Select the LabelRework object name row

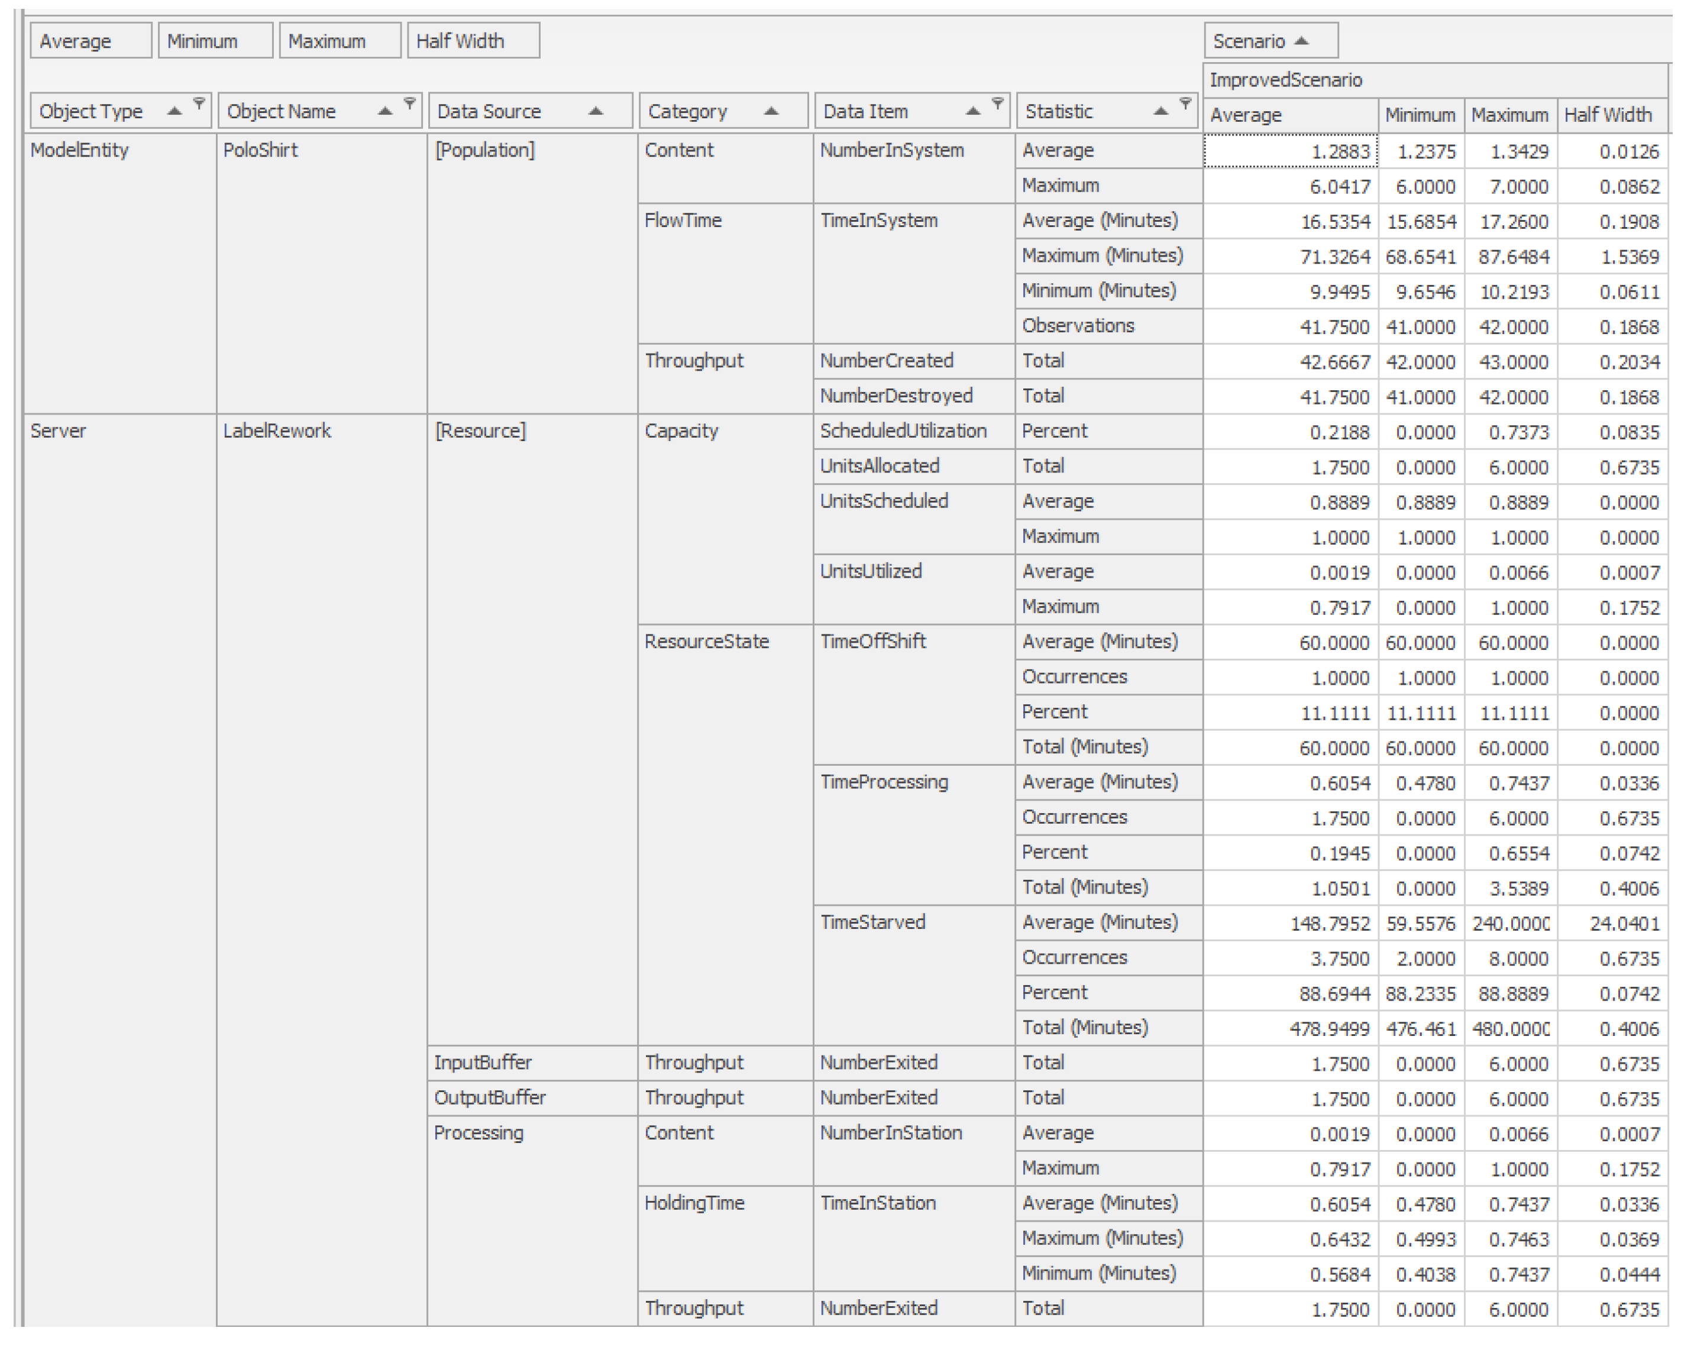[x=277, y=431]
